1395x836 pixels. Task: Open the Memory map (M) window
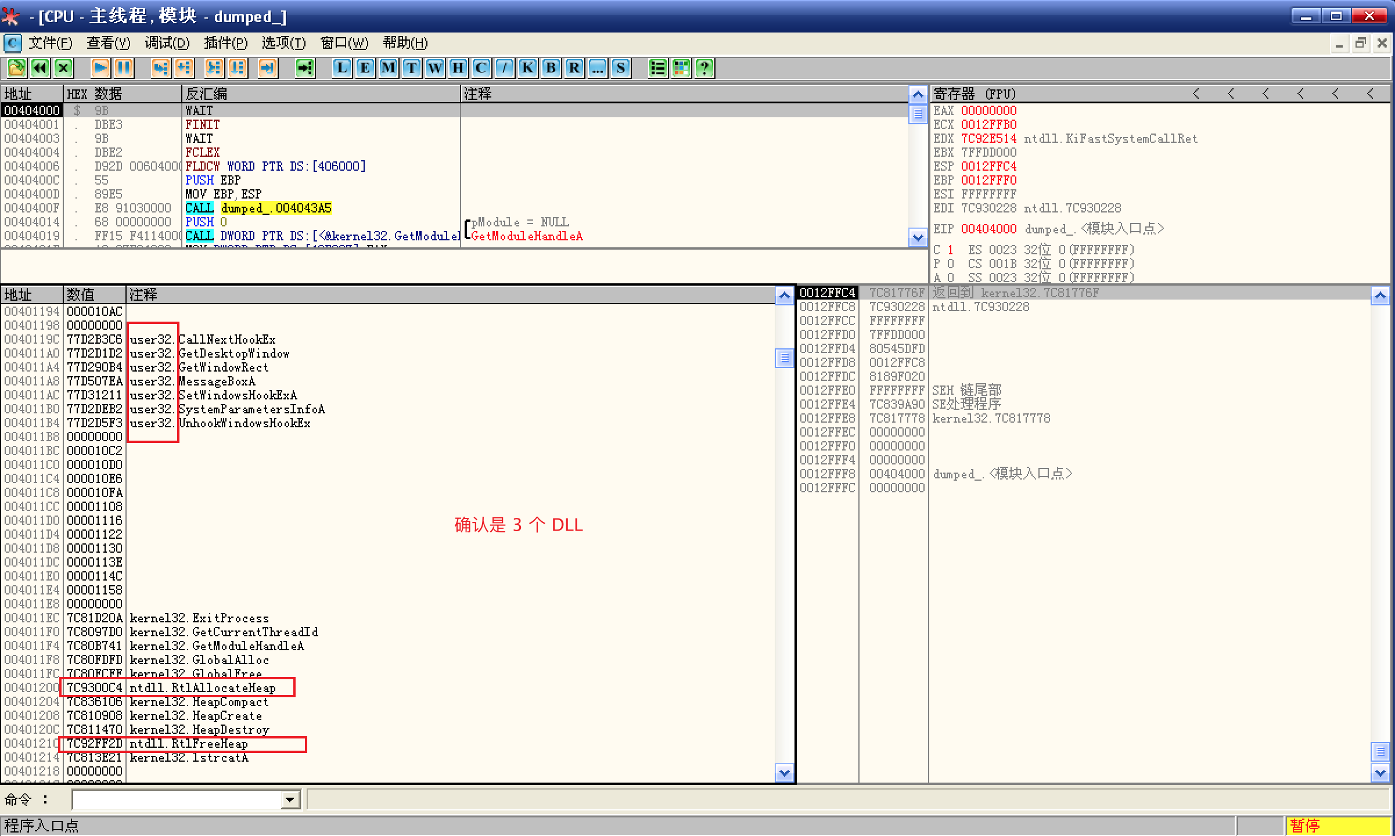(388, 69)
